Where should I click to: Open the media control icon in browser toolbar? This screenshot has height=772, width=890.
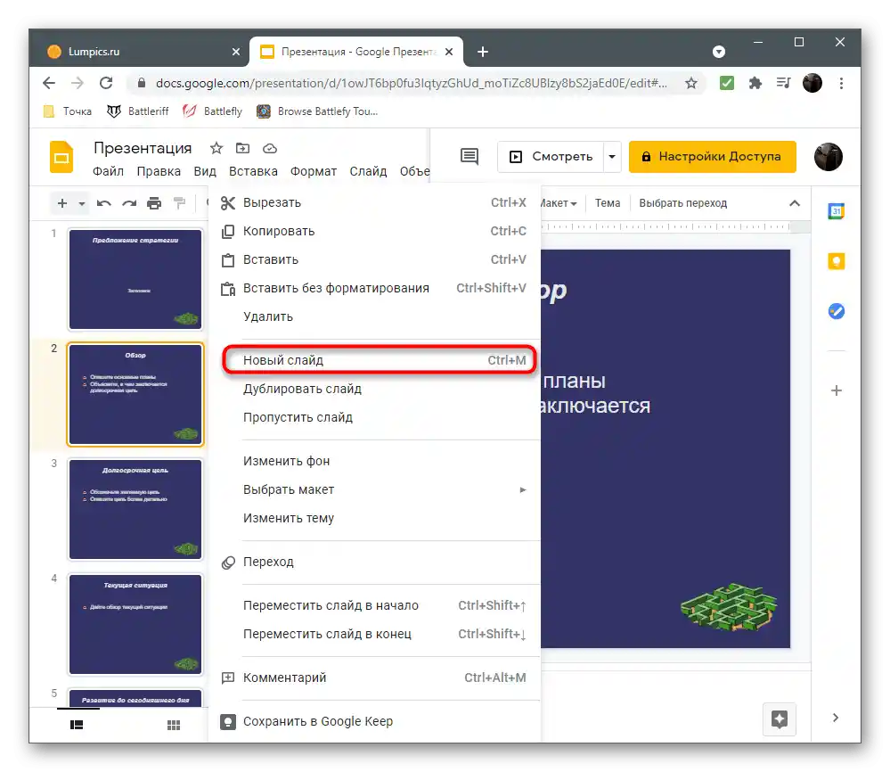(x=783, y=84)
